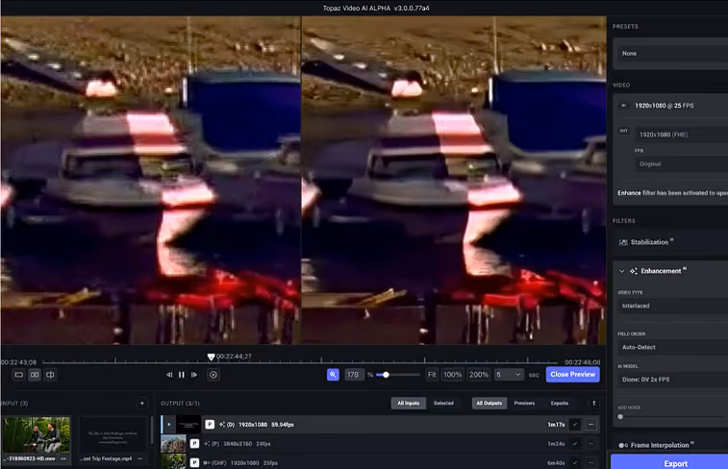Switch to the Previews tab
Image resolution: width=728 pixels, height=469 pixels.
[x=524, y=403]
